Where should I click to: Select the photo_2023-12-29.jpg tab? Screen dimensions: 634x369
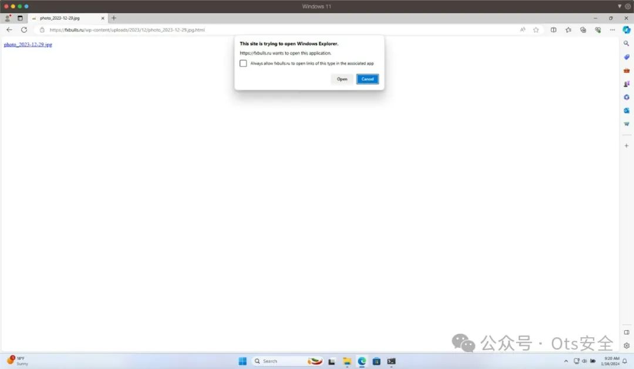click(x=68, y=18)
